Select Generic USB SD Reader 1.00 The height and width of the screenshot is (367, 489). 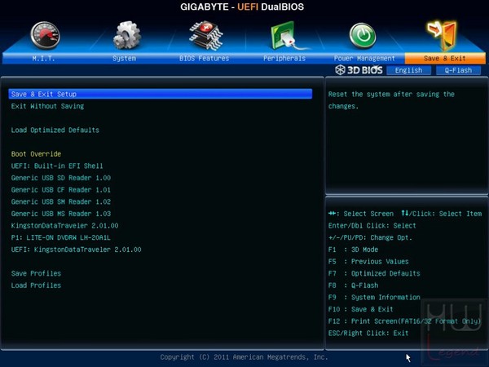[x=61, y=178]
